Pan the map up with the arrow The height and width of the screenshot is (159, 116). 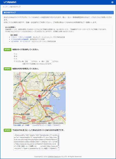[18, 74]
